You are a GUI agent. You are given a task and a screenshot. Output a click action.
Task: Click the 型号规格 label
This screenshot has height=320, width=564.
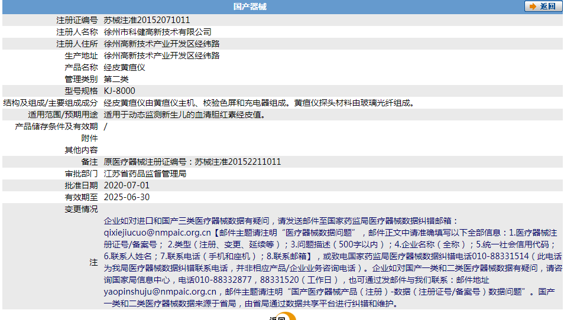[82, 91]
